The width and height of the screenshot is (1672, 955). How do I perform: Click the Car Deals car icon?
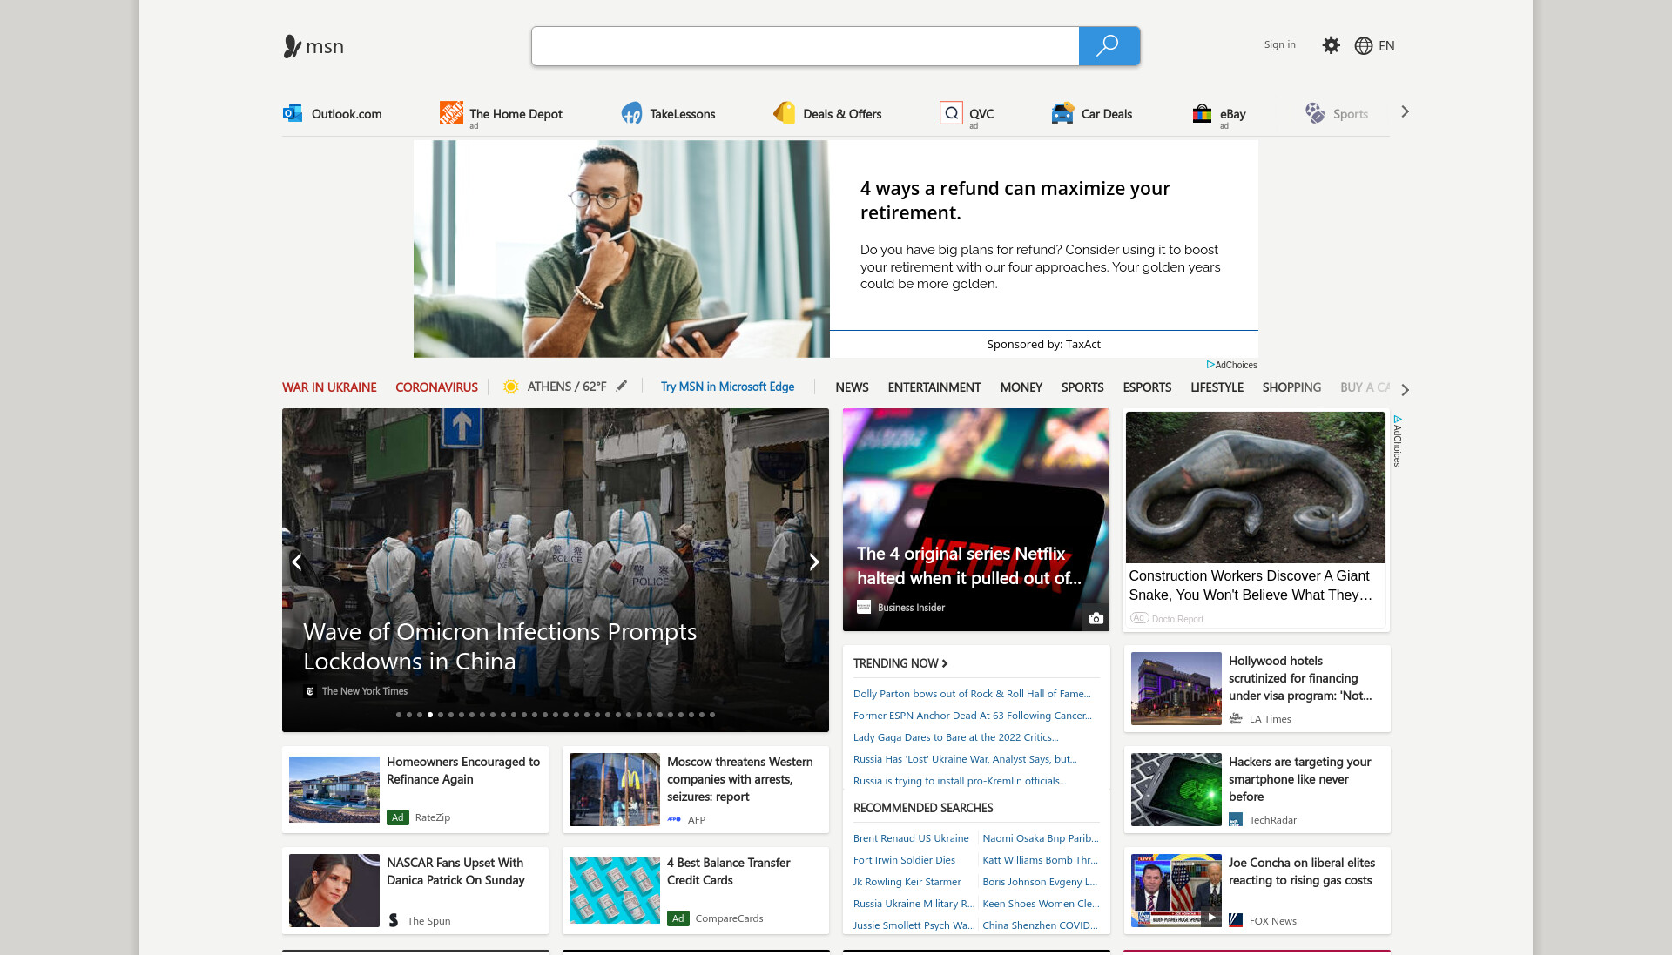1062,113
